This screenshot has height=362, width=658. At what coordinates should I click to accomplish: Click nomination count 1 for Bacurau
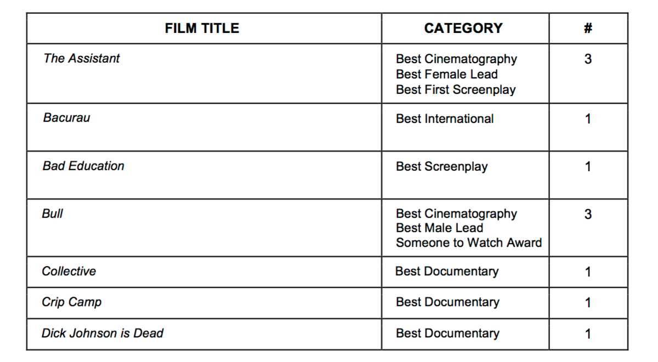[x=588, y=119]
